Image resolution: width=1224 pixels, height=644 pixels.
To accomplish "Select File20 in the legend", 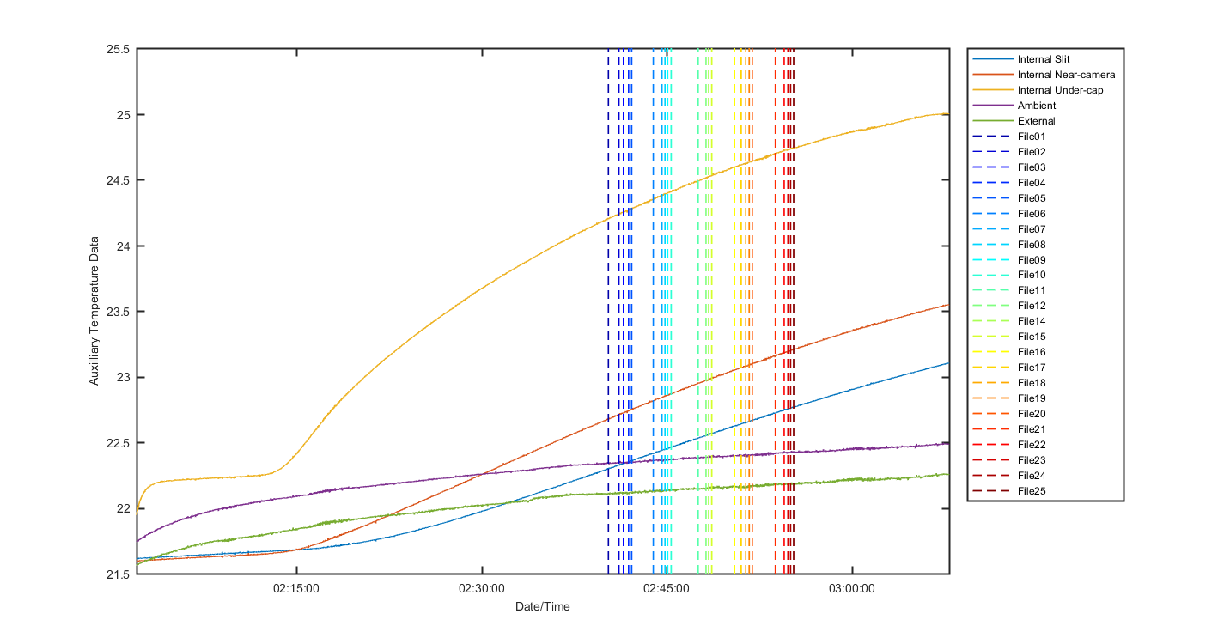I will (x=1032, y=414).
